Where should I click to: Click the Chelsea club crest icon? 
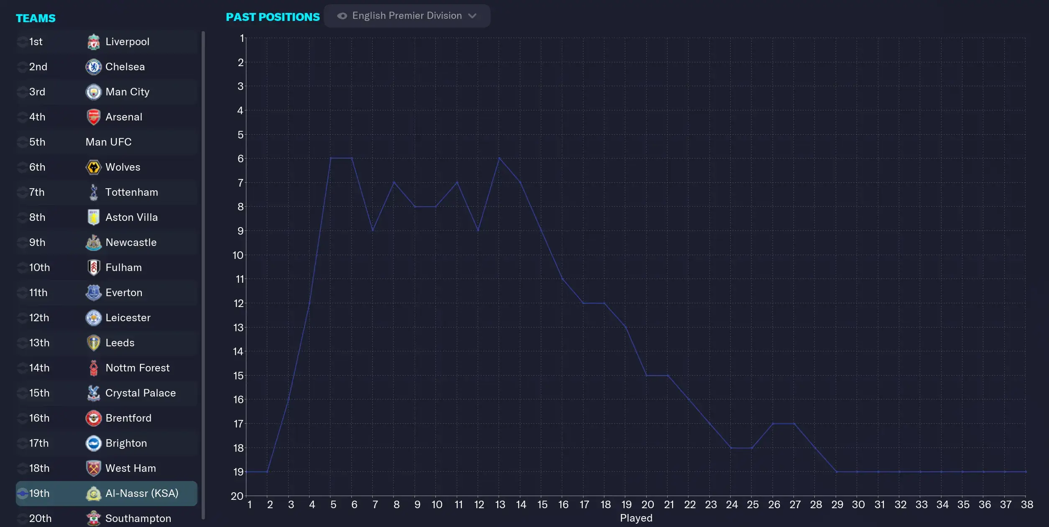93,67
